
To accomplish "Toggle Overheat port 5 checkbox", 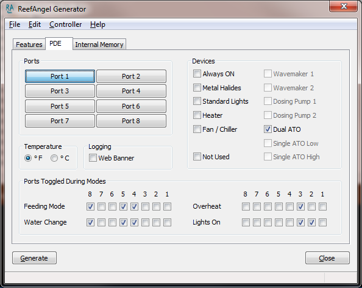I will 279,206.
